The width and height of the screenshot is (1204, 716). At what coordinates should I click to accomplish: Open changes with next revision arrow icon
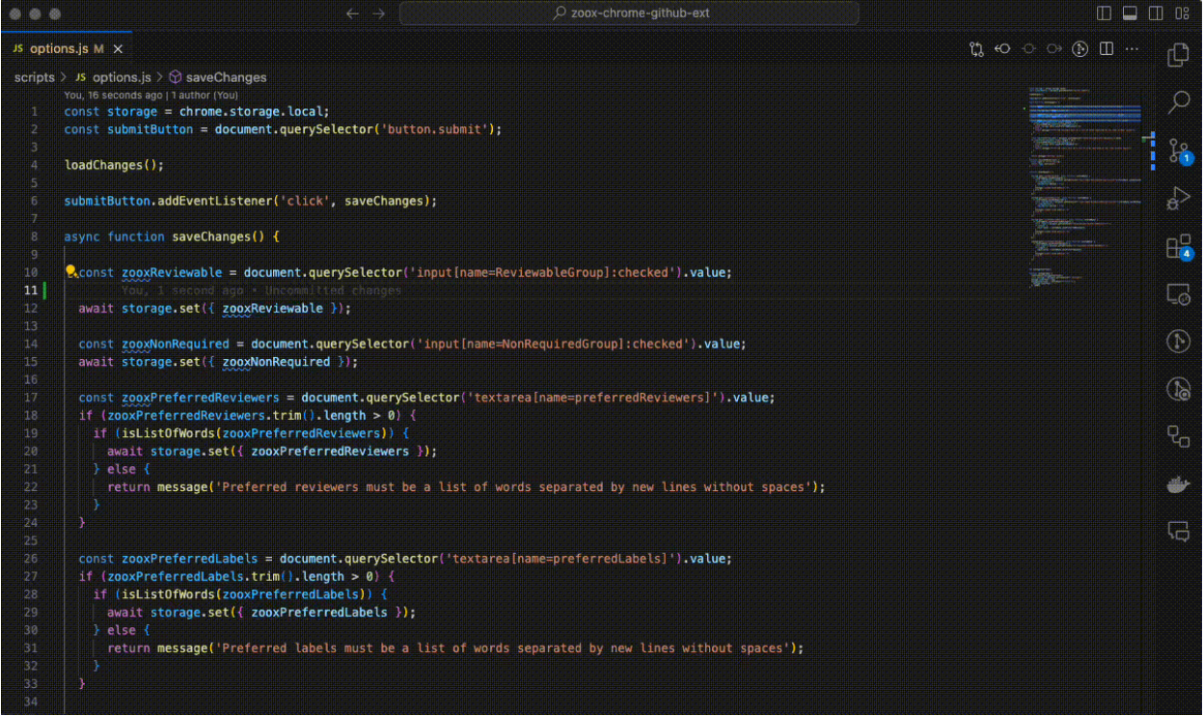1054,49
